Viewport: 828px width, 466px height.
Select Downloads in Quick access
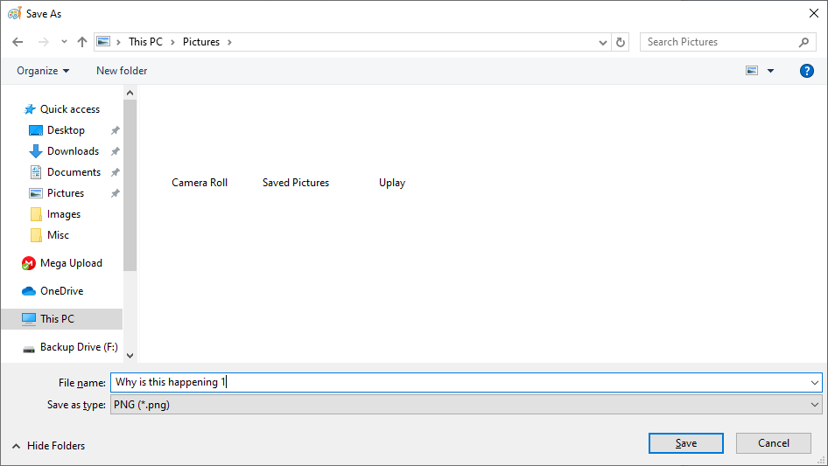coord(72,151)
